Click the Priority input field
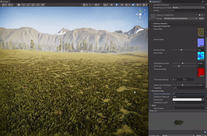207x136 pixels. [x=188, y=11]
